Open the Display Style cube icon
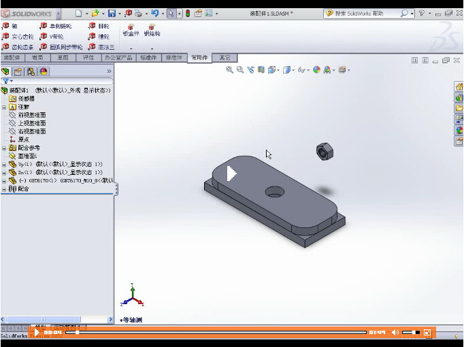 point(286,70)
